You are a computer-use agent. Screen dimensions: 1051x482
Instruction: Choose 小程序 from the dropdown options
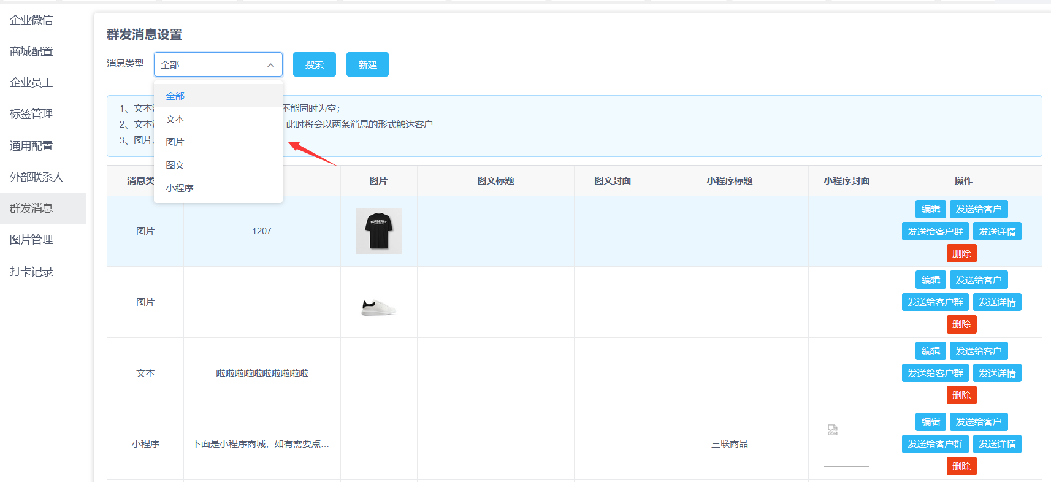click(x=180, y=188)
